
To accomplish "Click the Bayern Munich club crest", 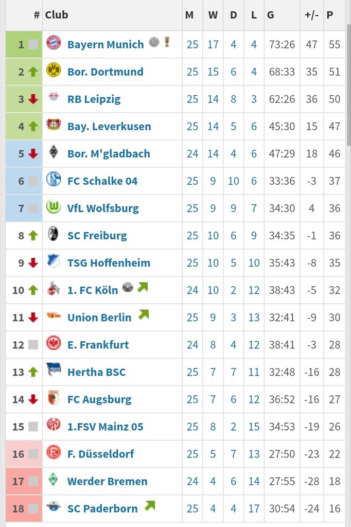I will click(54, 43).
